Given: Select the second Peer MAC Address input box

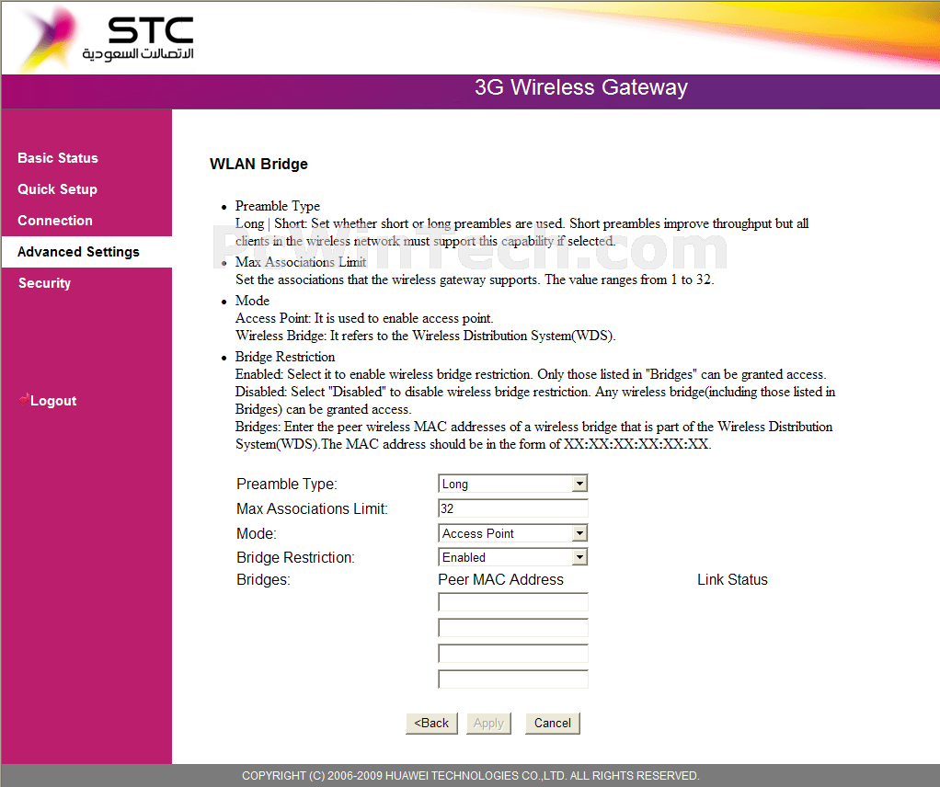Looking at the screenshot, I should (512, 628).
